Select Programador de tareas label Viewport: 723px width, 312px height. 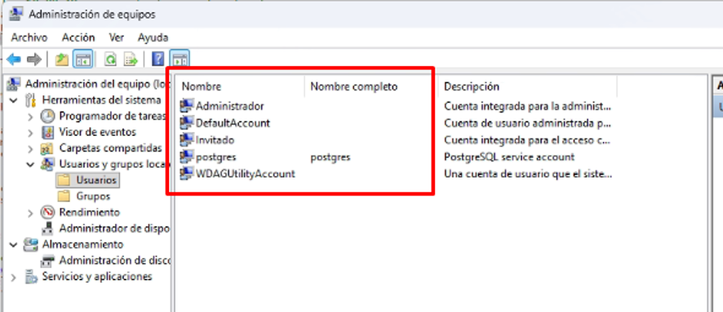(x=112, y=116)
